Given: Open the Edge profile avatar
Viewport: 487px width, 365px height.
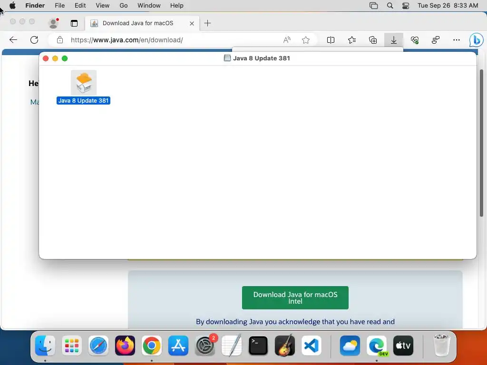Looking at the screenshot, I should (53, 23).
